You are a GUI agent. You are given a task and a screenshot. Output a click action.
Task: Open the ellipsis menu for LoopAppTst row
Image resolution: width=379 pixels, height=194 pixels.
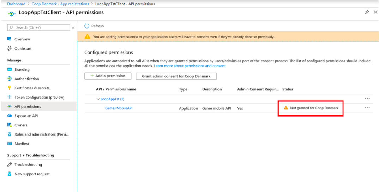tap(367, 99)
